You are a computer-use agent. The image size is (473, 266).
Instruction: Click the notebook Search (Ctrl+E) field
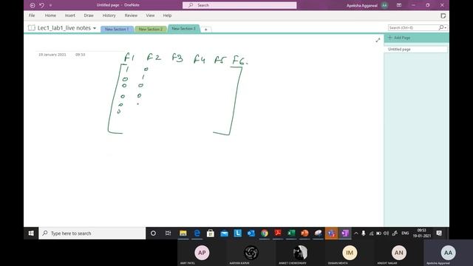point(412,28)
